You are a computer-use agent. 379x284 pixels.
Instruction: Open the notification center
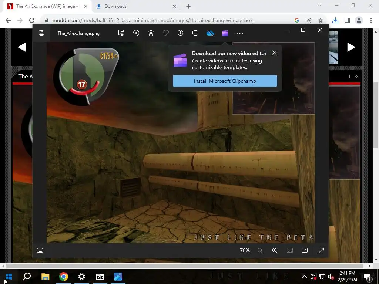[x=368, y=277]
